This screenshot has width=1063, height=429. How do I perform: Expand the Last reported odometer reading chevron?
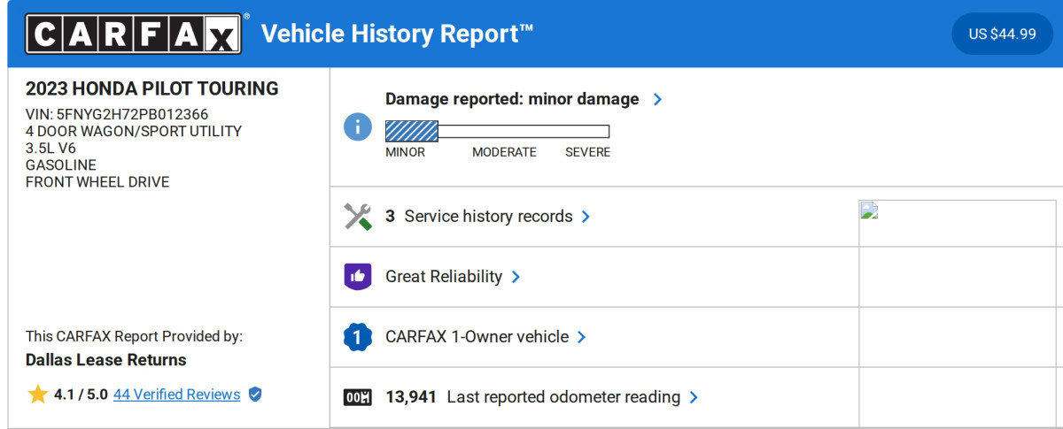click(x=694, y=397)
